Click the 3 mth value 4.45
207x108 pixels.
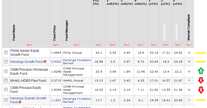pyautogui.click(x=127, y=53)
